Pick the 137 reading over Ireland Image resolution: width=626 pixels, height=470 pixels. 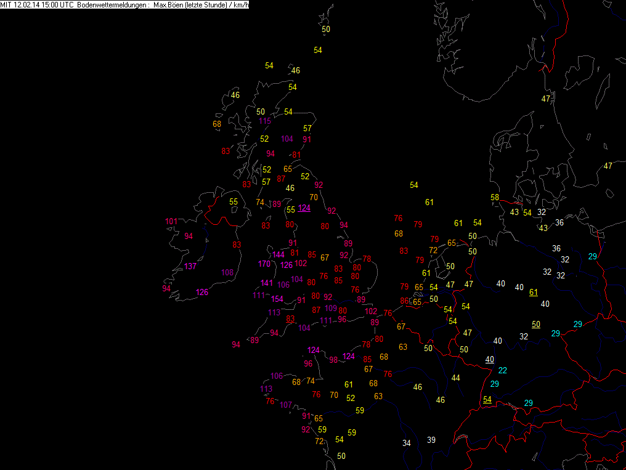point(190,266)
